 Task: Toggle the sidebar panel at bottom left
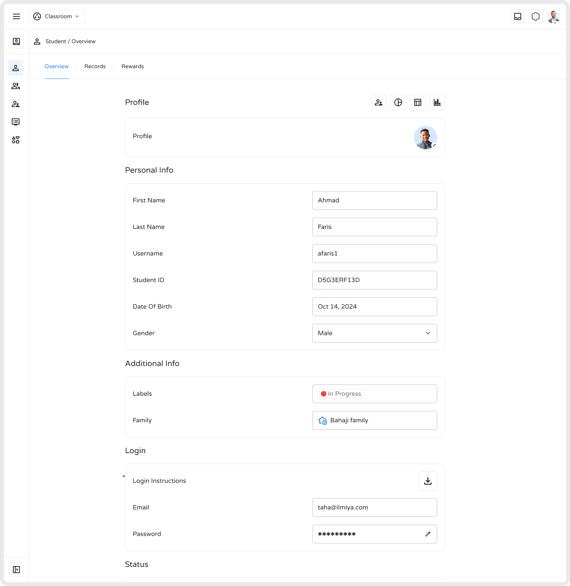[16, 570]
